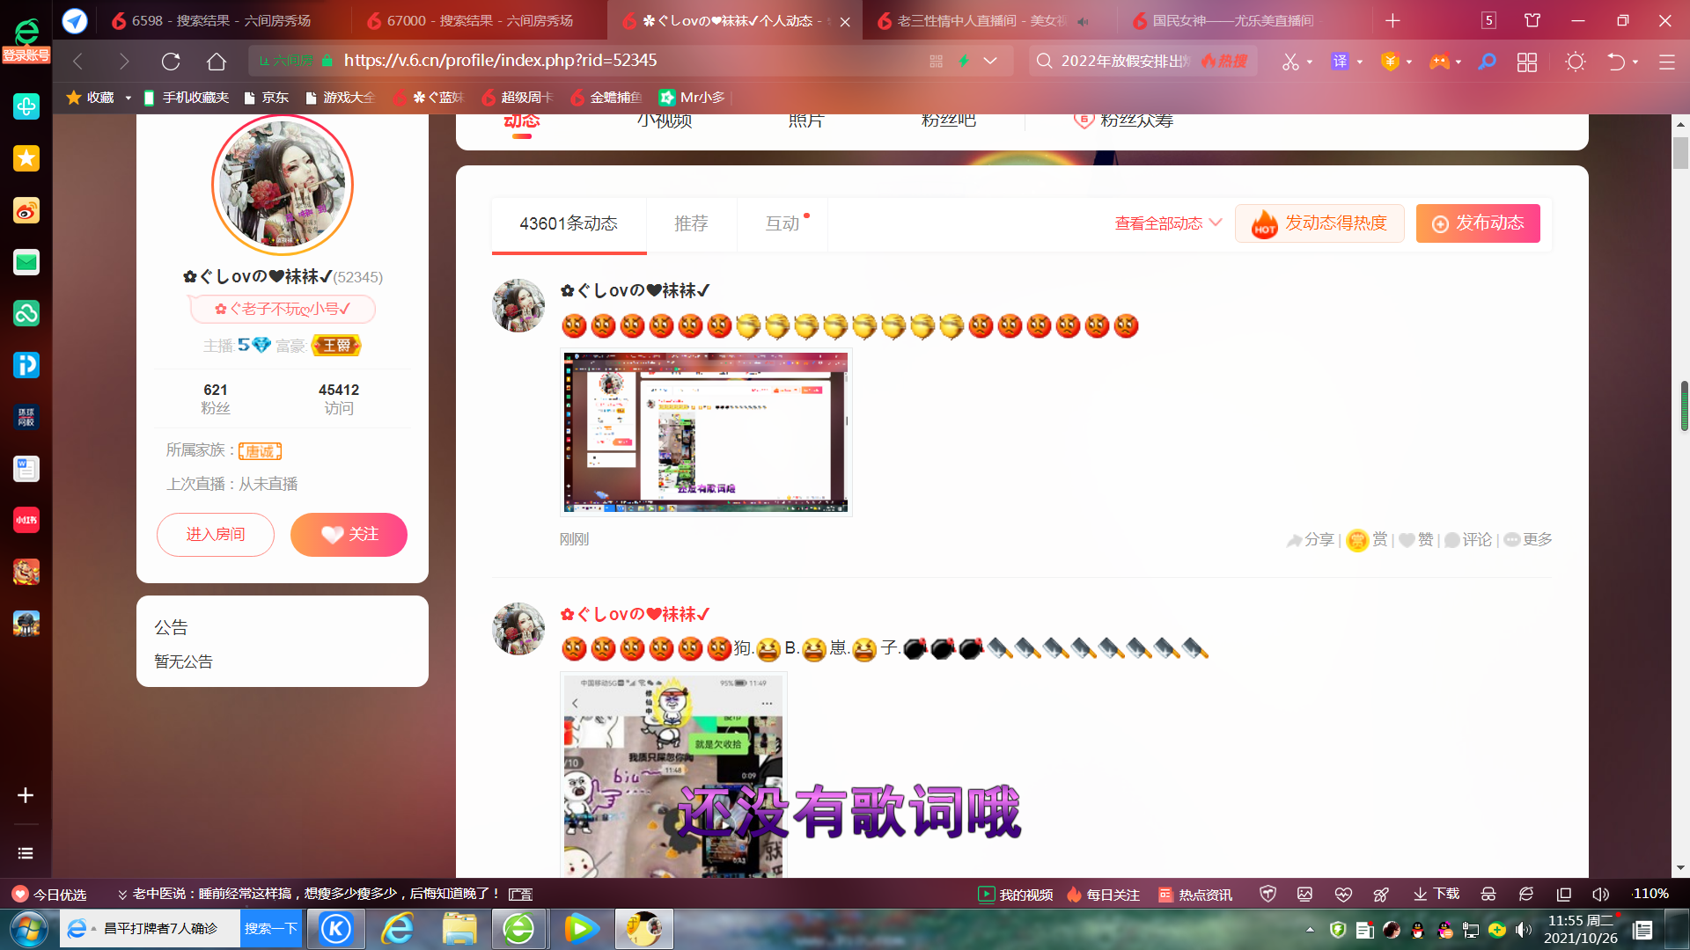Open Internet Explorer in taskbar
The height and width of the screenshot is (950, 1690).
point(397,929)
